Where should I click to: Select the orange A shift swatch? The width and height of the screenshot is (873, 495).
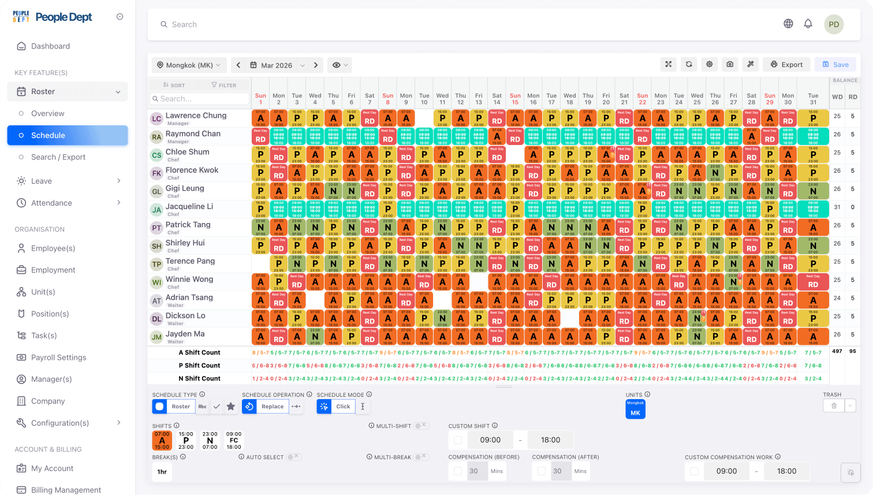[162, 440]
